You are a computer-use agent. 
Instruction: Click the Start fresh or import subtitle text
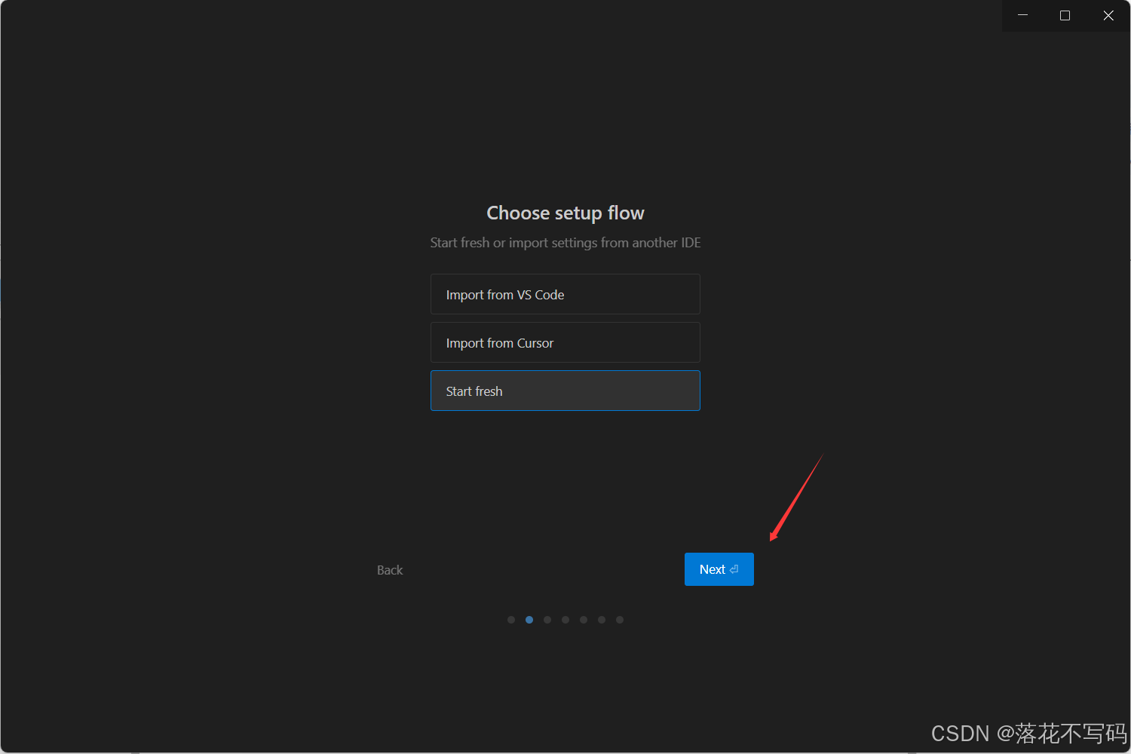[565, 243]
